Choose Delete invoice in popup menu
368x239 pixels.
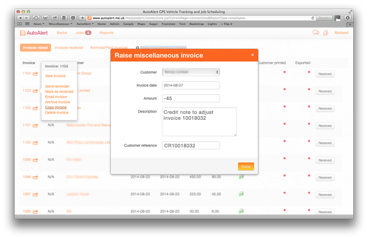point(57,112)
